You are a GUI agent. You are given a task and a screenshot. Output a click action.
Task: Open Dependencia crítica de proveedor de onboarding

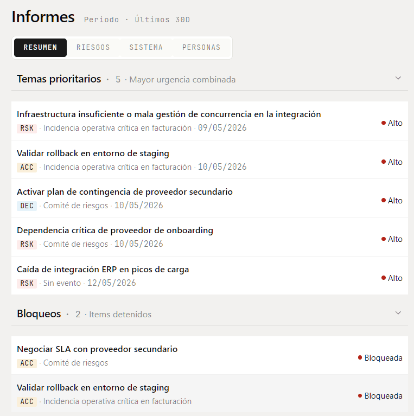[209, 237]
